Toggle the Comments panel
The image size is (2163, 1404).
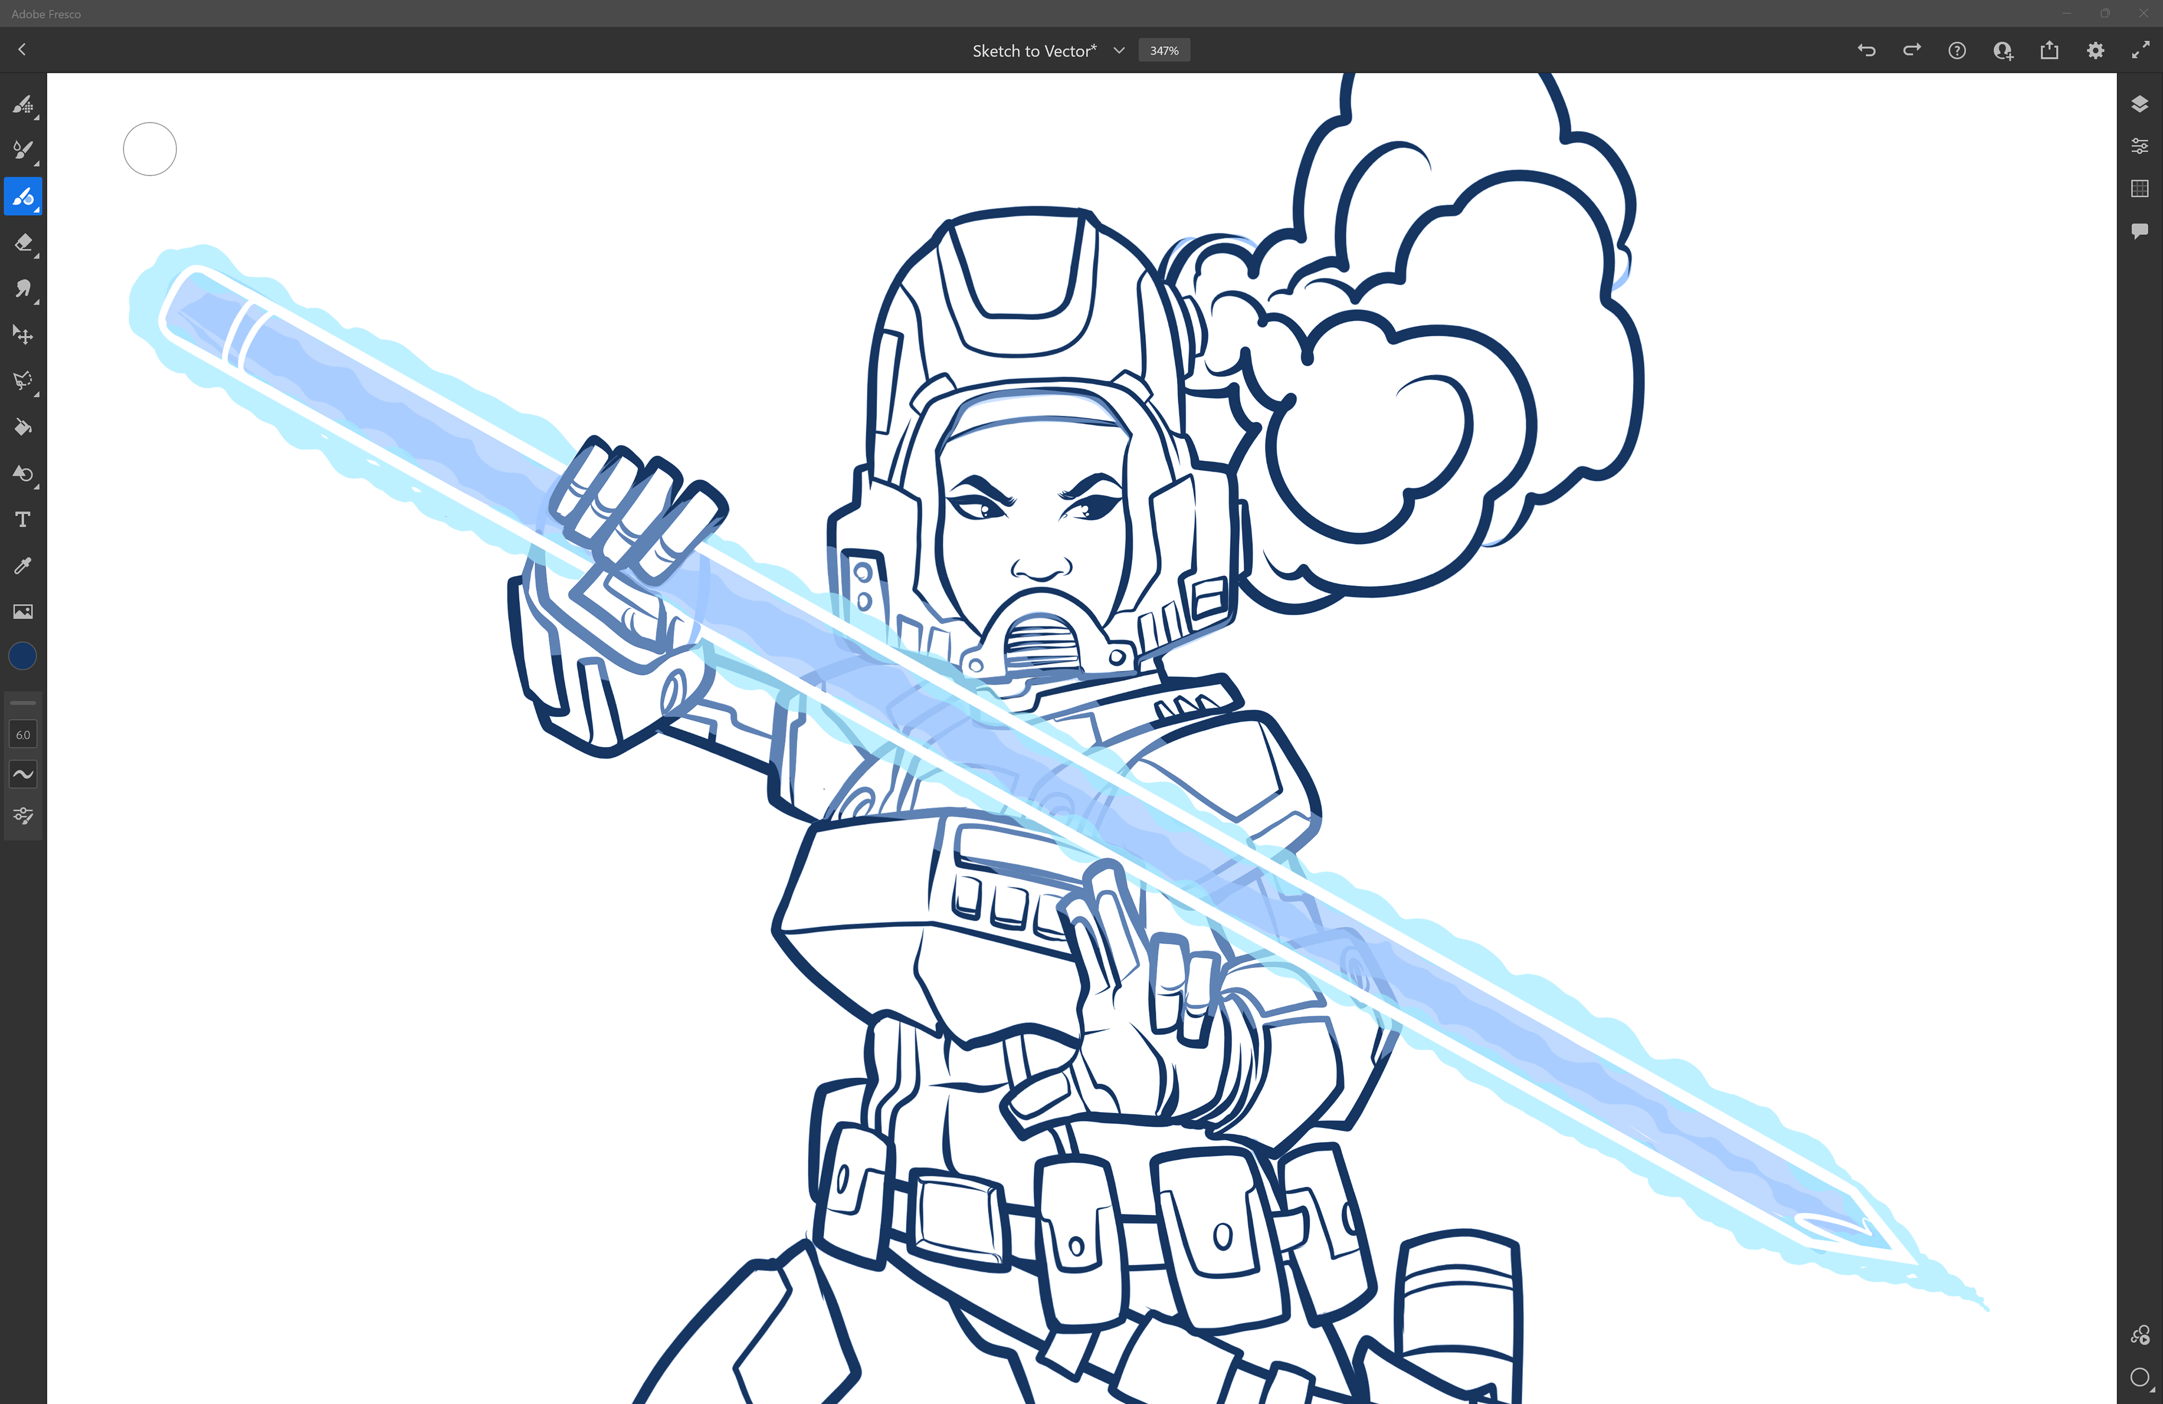(2139, 231)
